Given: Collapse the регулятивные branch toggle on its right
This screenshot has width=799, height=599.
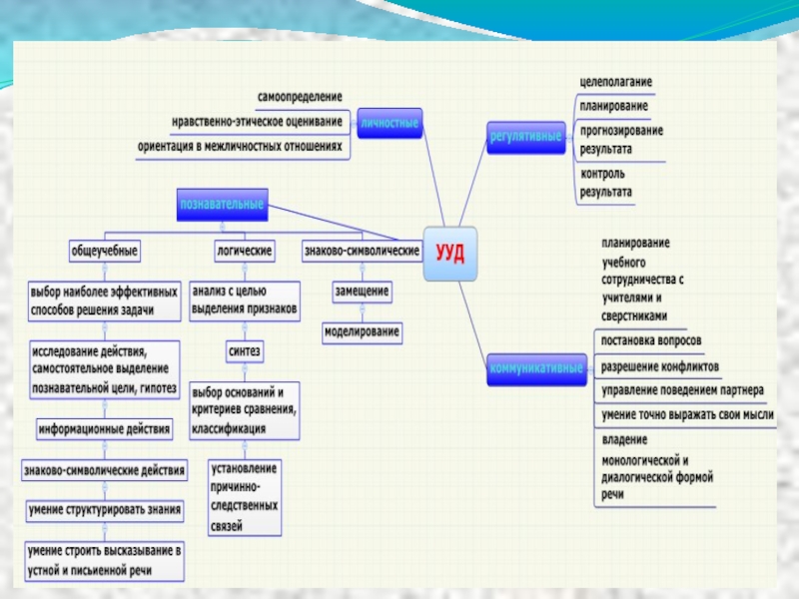Looking at the screenshot, I should click(x=569, y=137).
